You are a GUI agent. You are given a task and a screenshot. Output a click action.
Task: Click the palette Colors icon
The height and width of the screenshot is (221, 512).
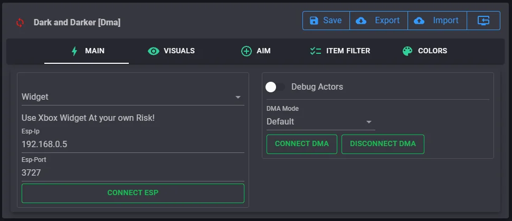(x=407, y=51)
